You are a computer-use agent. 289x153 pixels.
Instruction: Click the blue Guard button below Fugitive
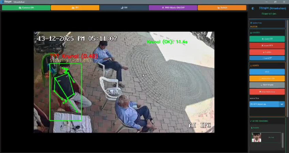tap(267, 58)
